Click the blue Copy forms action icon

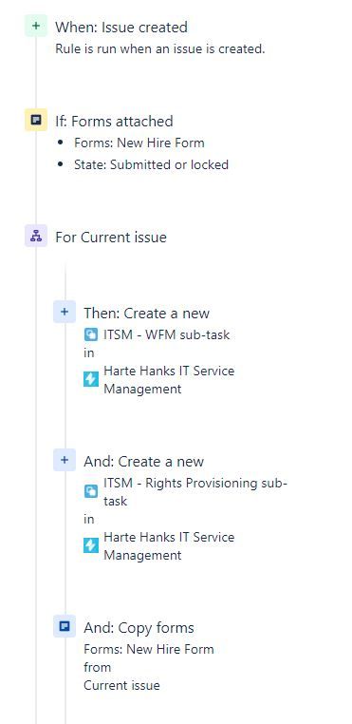65,626
